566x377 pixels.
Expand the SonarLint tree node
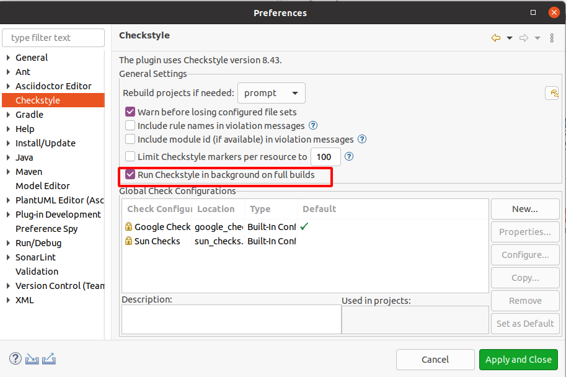click(x=8, y=257)
